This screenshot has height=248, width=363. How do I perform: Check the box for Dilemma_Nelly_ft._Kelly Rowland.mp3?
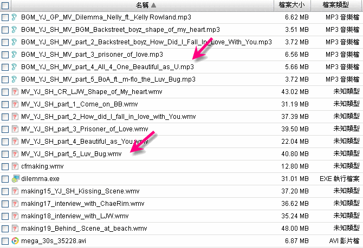pyautogui.click(x=5, y=17)
